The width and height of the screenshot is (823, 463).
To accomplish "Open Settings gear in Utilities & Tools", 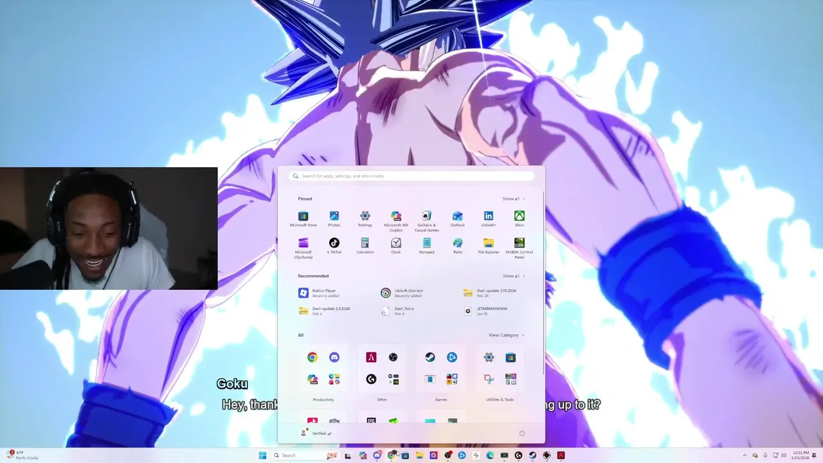I will [x=489, y=357].
